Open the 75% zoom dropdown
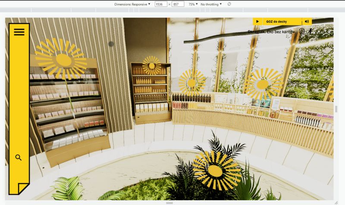This screenshot has height=205, width=345. (193, 4)
